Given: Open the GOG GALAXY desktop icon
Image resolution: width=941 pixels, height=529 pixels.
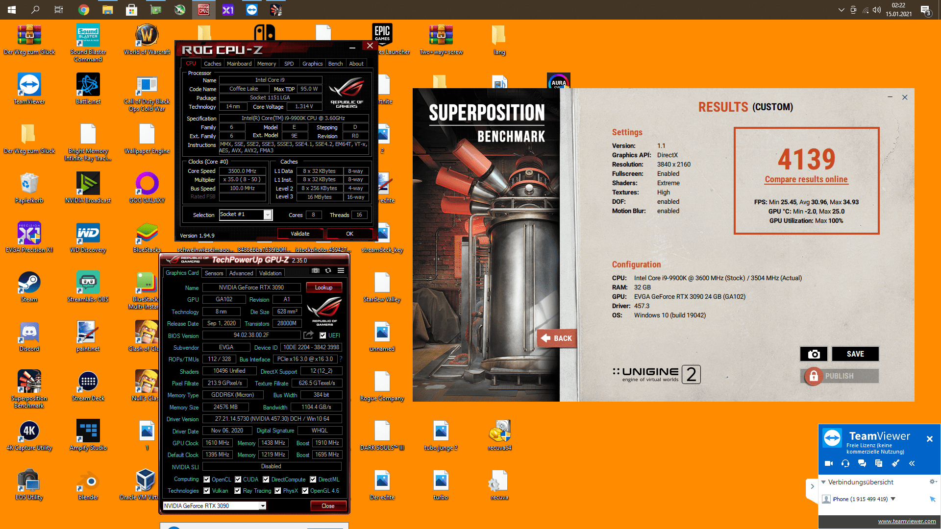Looking at the screenshot, I should [x=147, y=188].
